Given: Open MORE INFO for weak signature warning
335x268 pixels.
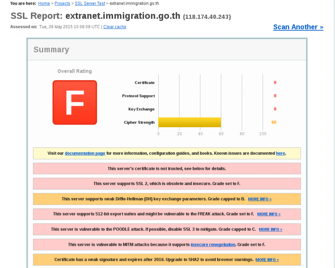Looking at the screenshot, I should click(267, 260).
